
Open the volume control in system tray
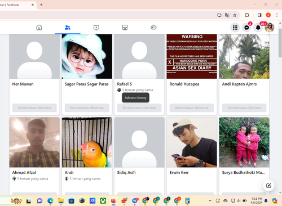[x=239, y=201]
